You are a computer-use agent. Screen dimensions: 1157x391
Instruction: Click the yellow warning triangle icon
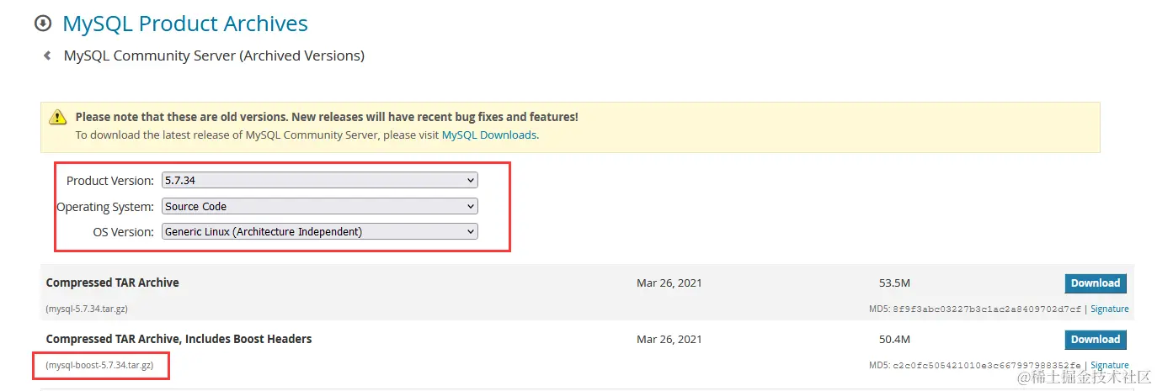(x=57, y=117)
